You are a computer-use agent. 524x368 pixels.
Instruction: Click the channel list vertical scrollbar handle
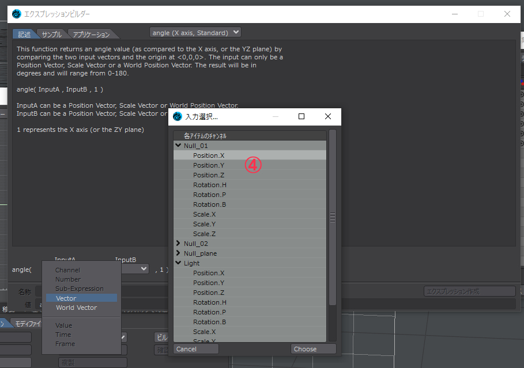[x=333, y=217]
